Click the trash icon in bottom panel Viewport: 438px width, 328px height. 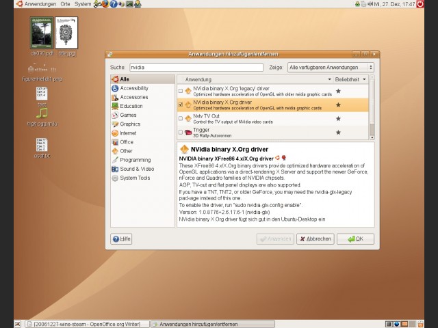(x=420, y=324)
